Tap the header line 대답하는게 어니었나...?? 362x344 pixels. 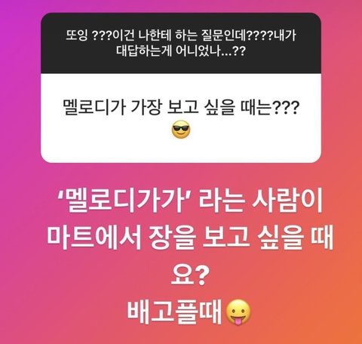[181, 51]
